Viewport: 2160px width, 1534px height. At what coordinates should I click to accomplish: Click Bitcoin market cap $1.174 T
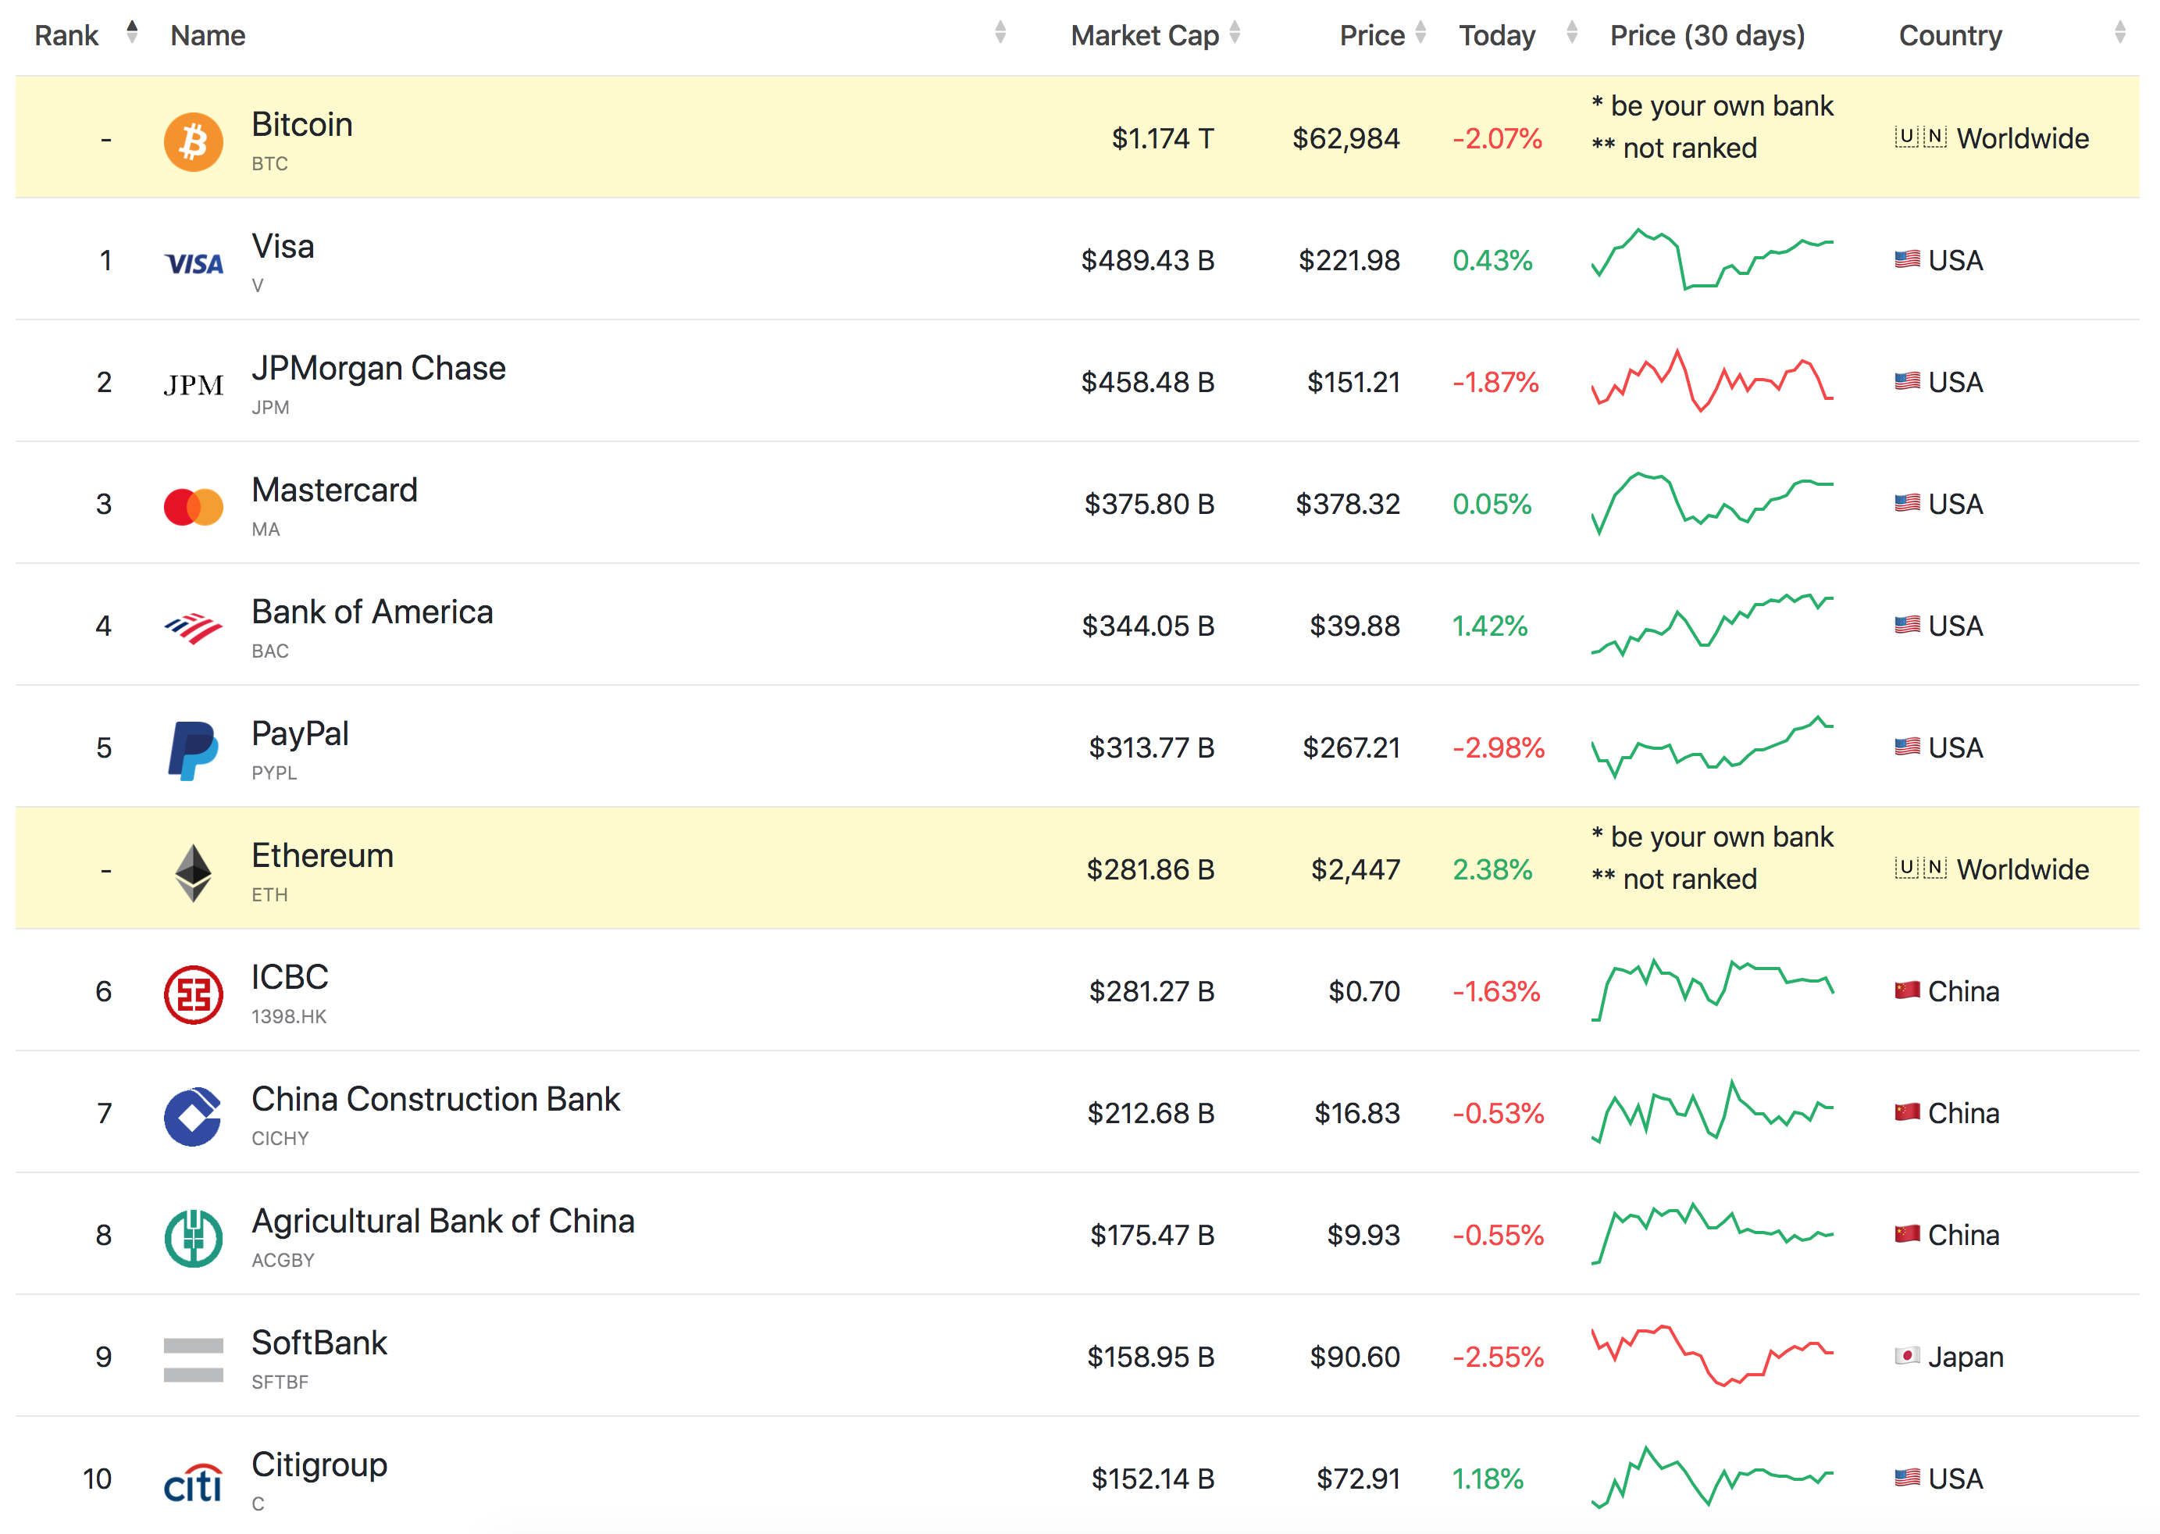1163,139
